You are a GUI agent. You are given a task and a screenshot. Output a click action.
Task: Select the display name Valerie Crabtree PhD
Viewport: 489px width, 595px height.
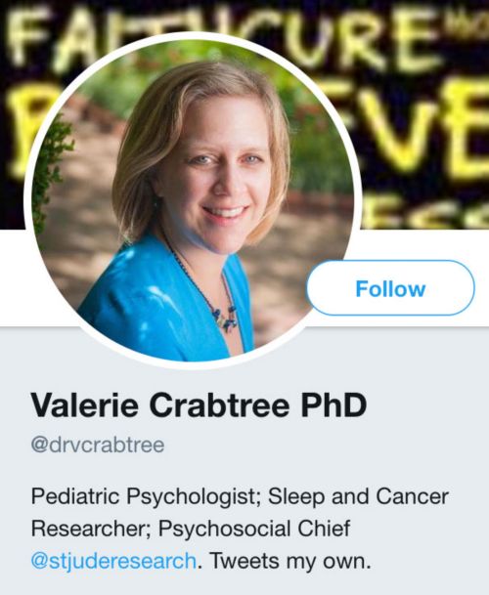[x=199, y=404]
